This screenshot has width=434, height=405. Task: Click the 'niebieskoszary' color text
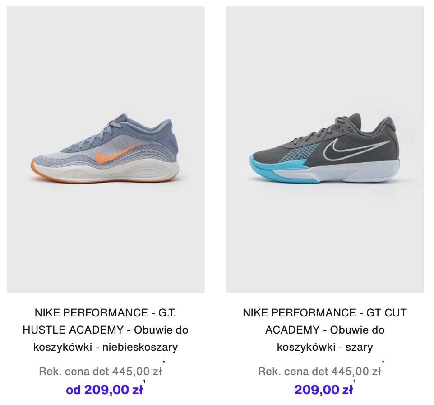(140, 347)
